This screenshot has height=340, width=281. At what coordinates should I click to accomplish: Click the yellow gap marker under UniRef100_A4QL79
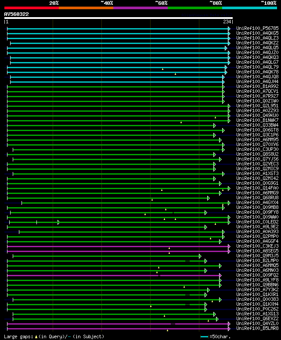click(x=162, y=69)
